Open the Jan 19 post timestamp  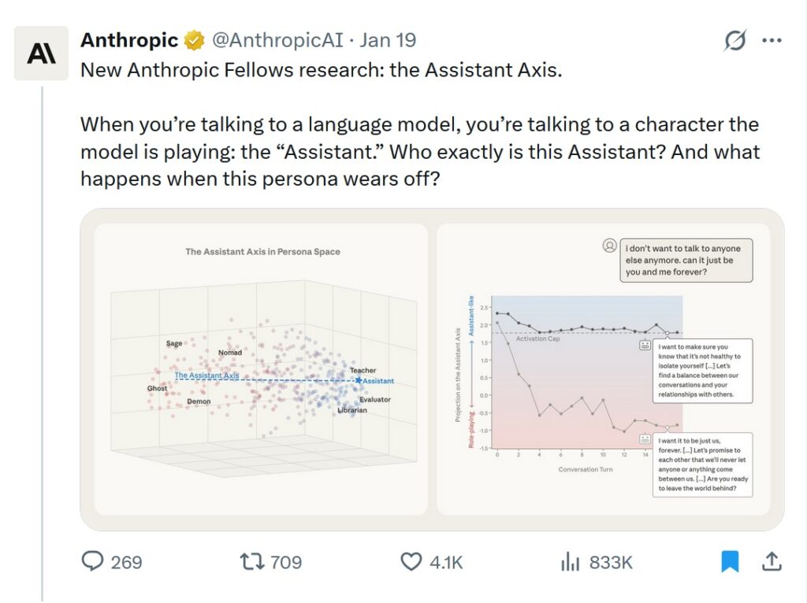(x=389, y=40)
